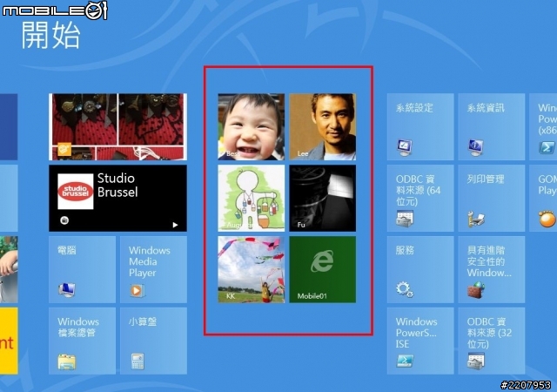
Task: Launch the 小算盤 calculator tile
Action: pos(153,341)
